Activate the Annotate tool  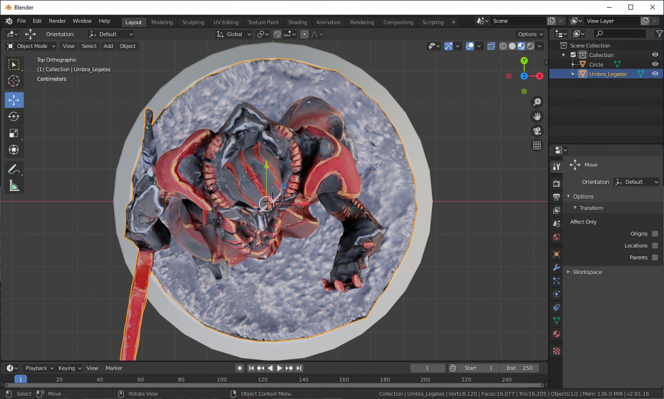tap(14, 169)
